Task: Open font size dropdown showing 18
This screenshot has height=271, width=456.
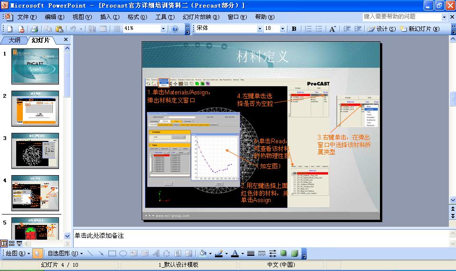Action: 282,28
